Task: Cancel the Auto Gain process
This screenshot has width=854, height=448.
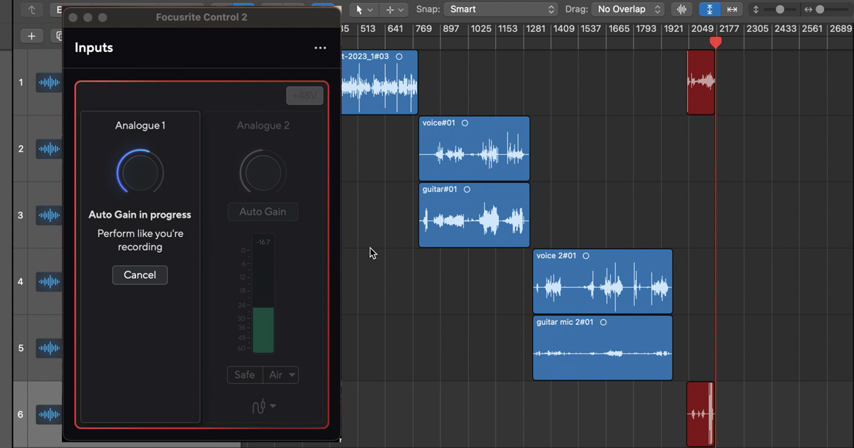Action: tap(139, 275)
